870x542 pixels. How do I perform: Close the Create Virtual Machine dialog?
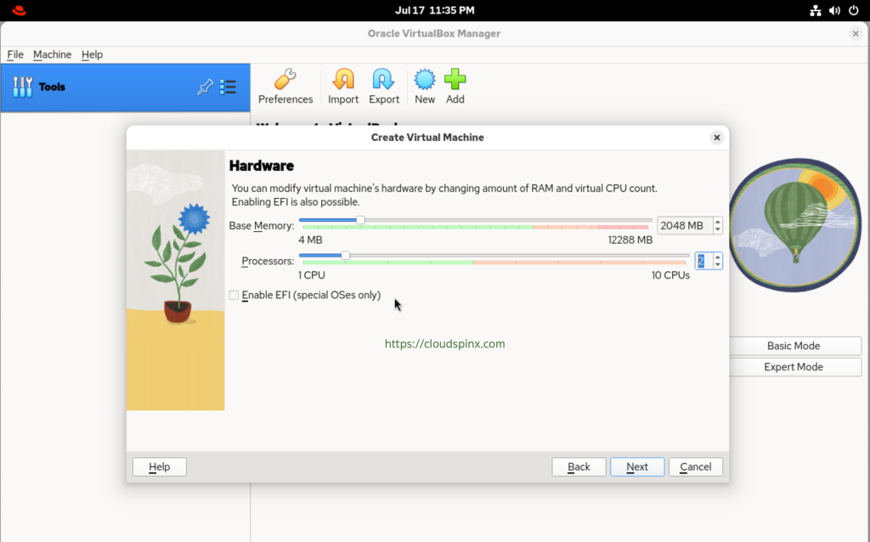pyautogui.click(x=717, y=138)
